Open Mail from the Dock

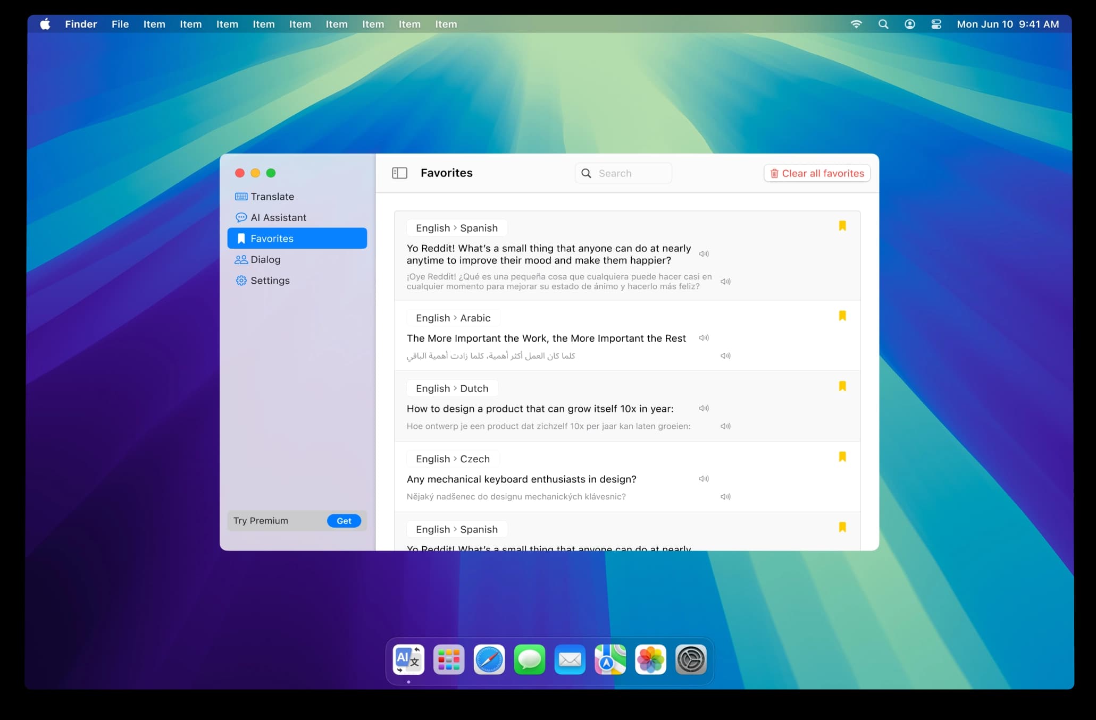570,660
